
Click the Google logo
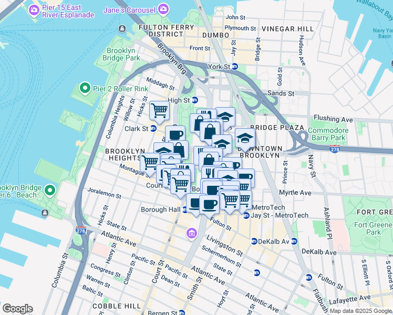(x=17, y=309)
